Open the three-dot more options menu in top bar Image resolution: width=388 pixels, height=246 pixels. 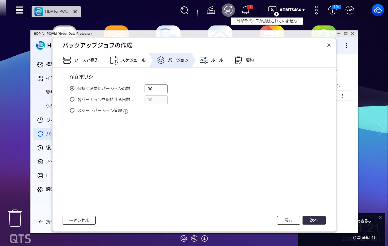click(316, 10)
